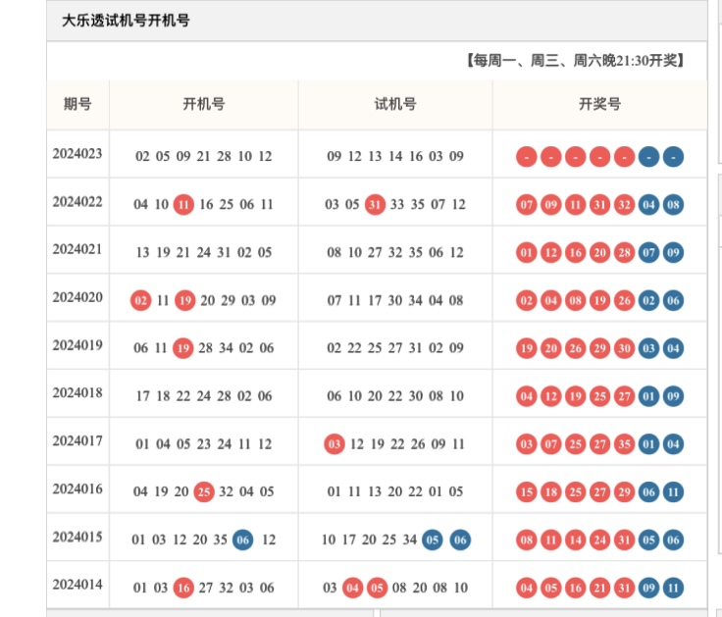Select red ball 02 in 2024020 开机号
722x617 pixels.
pos(141,300)
